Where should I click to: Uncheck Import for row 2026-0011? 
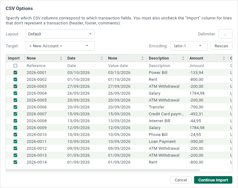(x=15, y=142)
